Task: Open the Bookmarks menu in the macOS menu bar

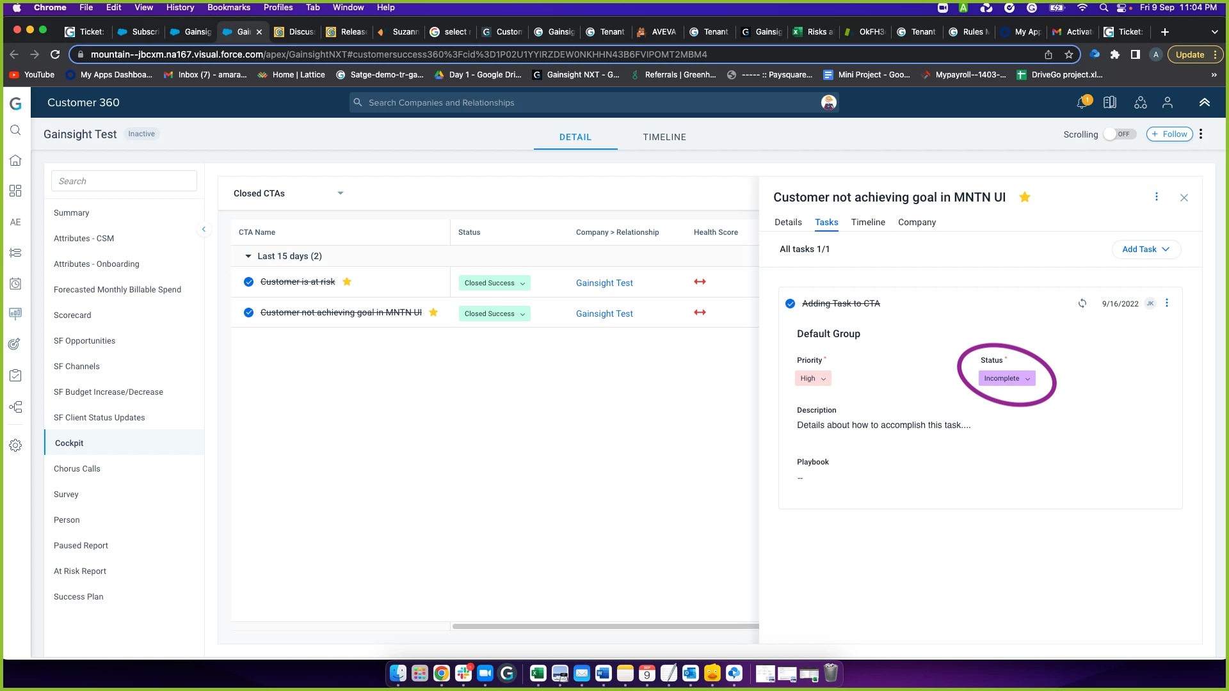Action: 229,8
